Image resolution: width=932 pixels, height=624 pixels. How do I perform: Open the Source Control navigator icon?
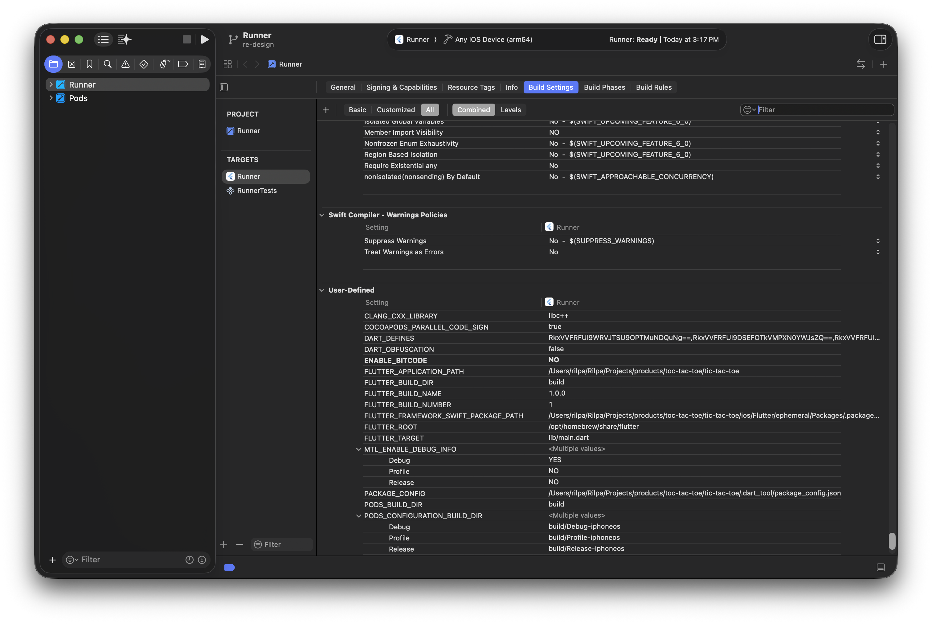pos(72,64)
